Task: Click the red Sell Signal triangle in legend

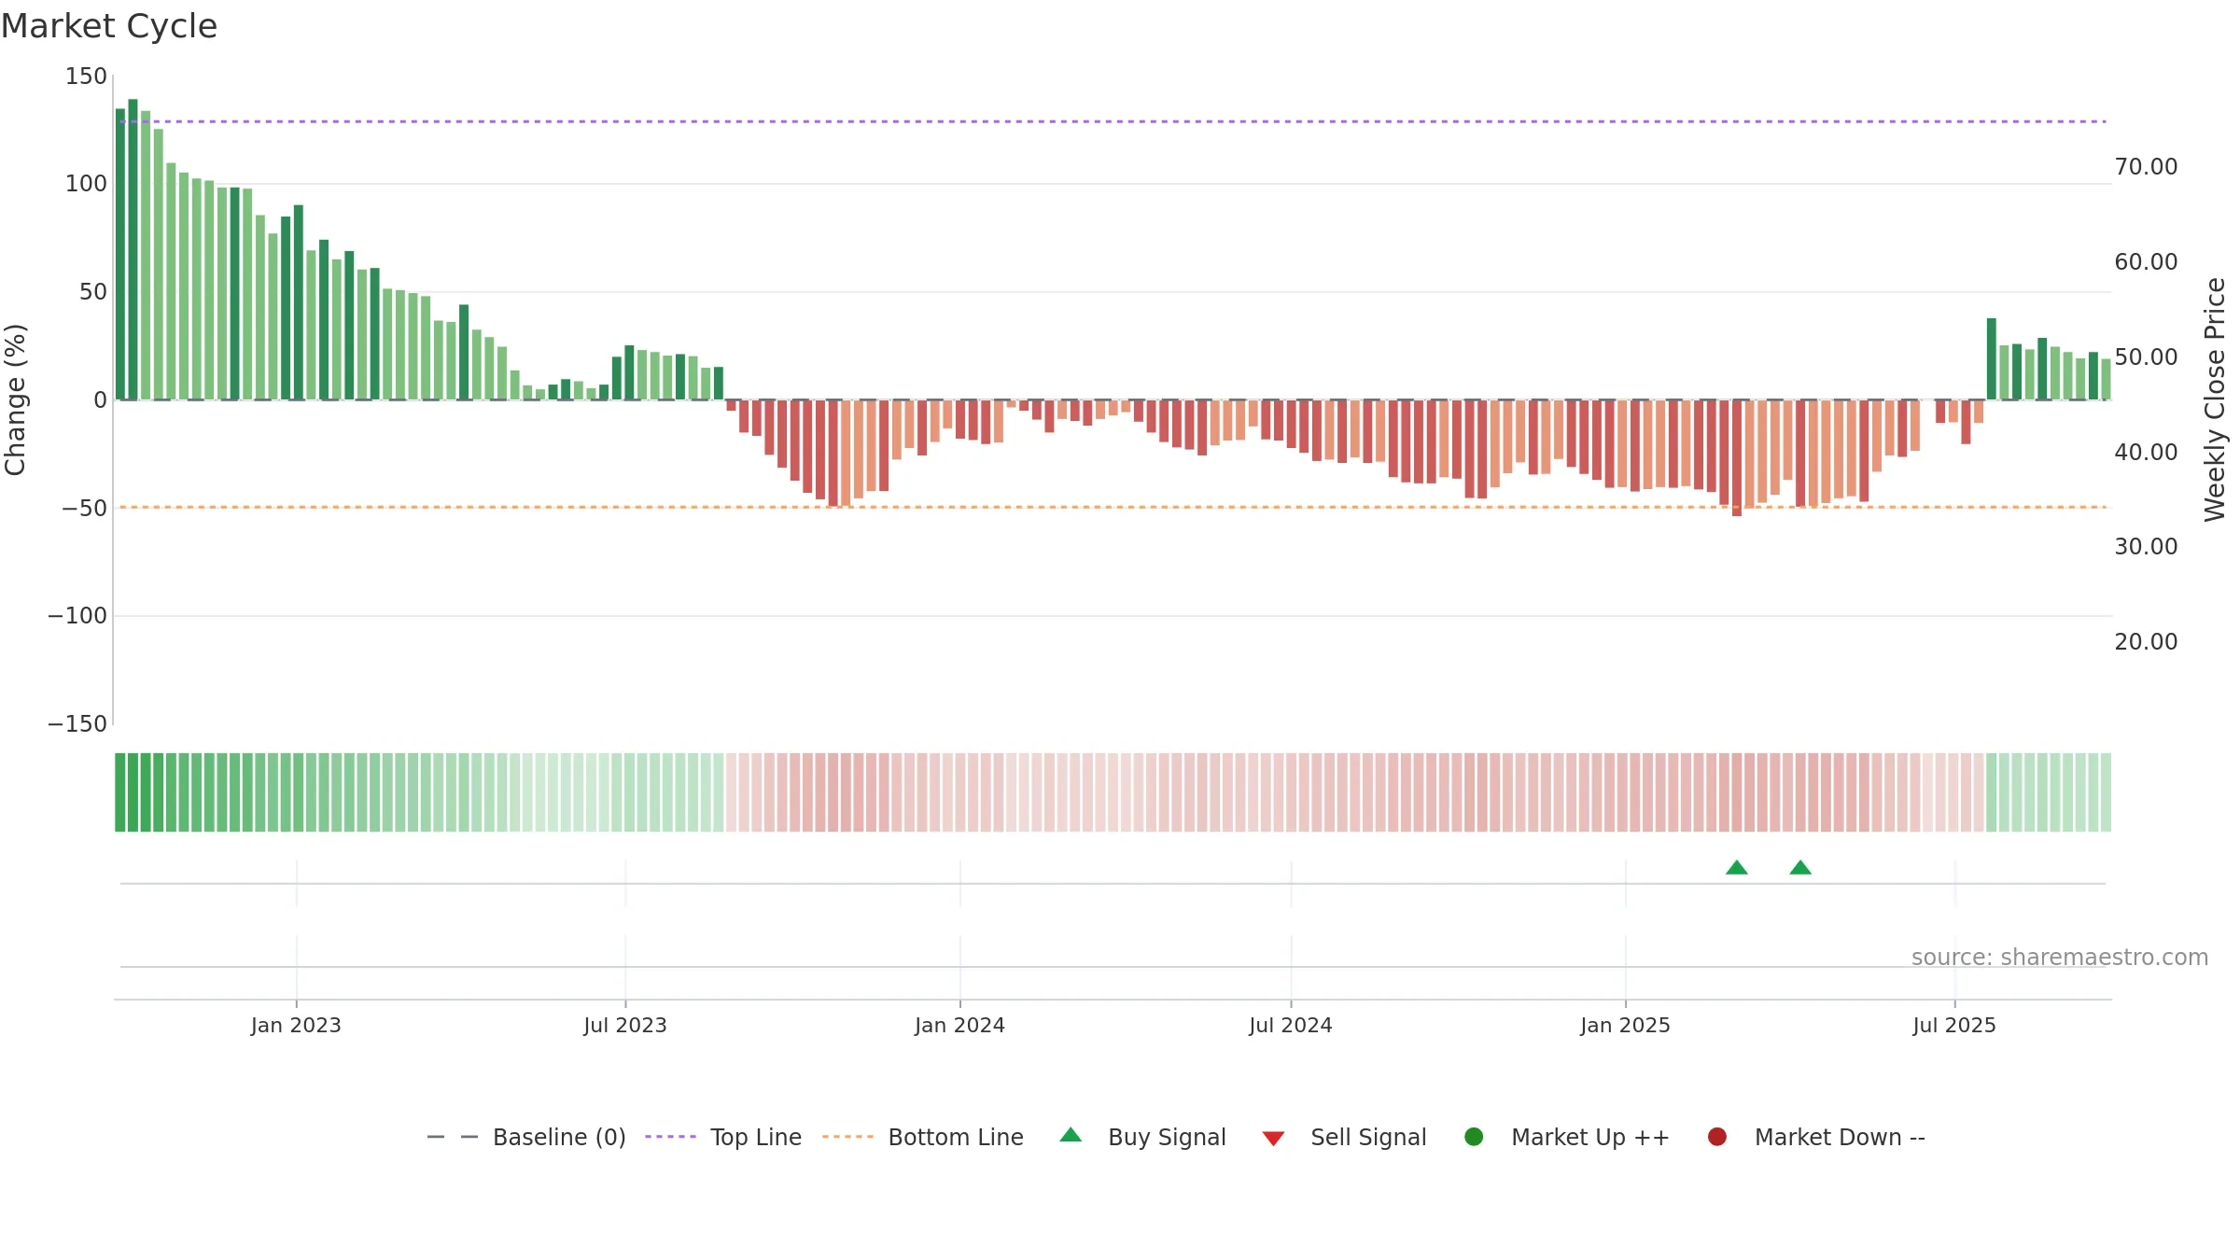Action: pyautogui.click(x=1273, y=1139)
